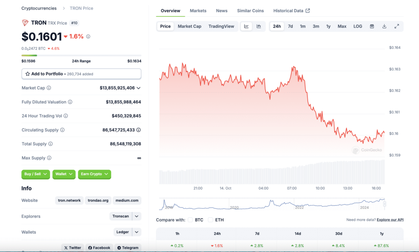Switch to the Overview tab
The height and width of the screenshot is (252, 419).
(x=171, y=11)
